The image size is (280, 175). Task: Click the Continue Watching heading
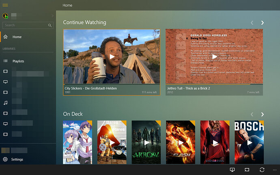click(x=84, y=22)
